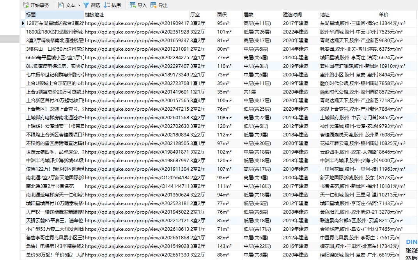418x260 pixels.
Task: Click the 面积 column header
Action: tap(229, 15)
